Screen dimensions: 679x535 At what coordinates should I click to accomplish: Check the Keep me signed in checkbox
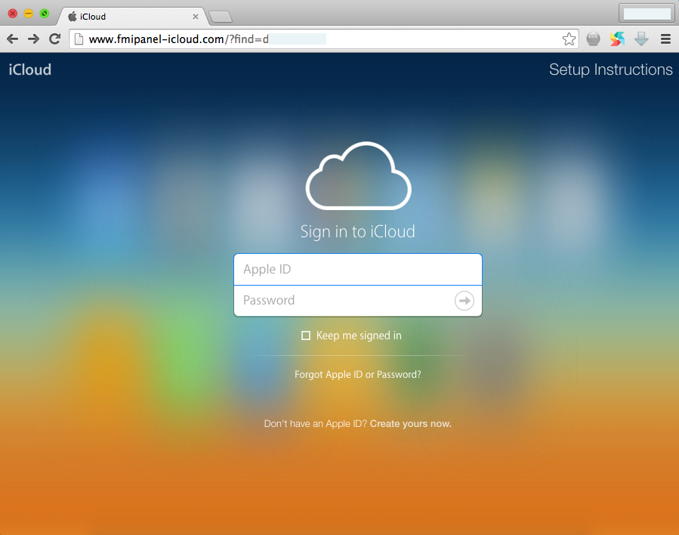[x=306, y=336]
